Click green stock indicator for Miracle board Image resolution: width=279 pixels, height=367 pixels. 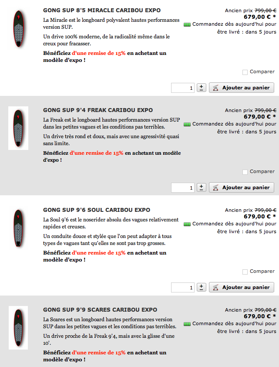(x=187, y=24)
